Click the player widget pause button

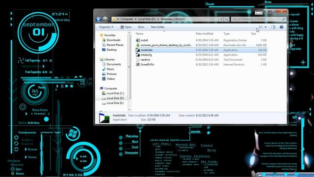click(62, 86)
